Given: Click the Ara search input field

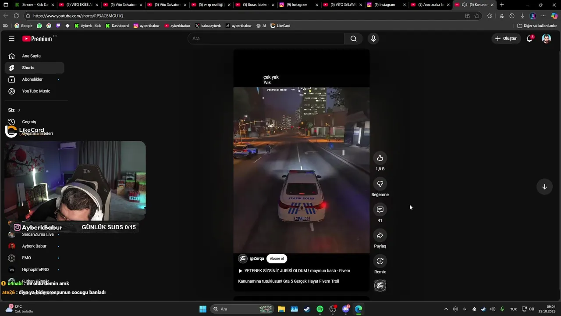Looking at the screenshot, I should point(266,39).
